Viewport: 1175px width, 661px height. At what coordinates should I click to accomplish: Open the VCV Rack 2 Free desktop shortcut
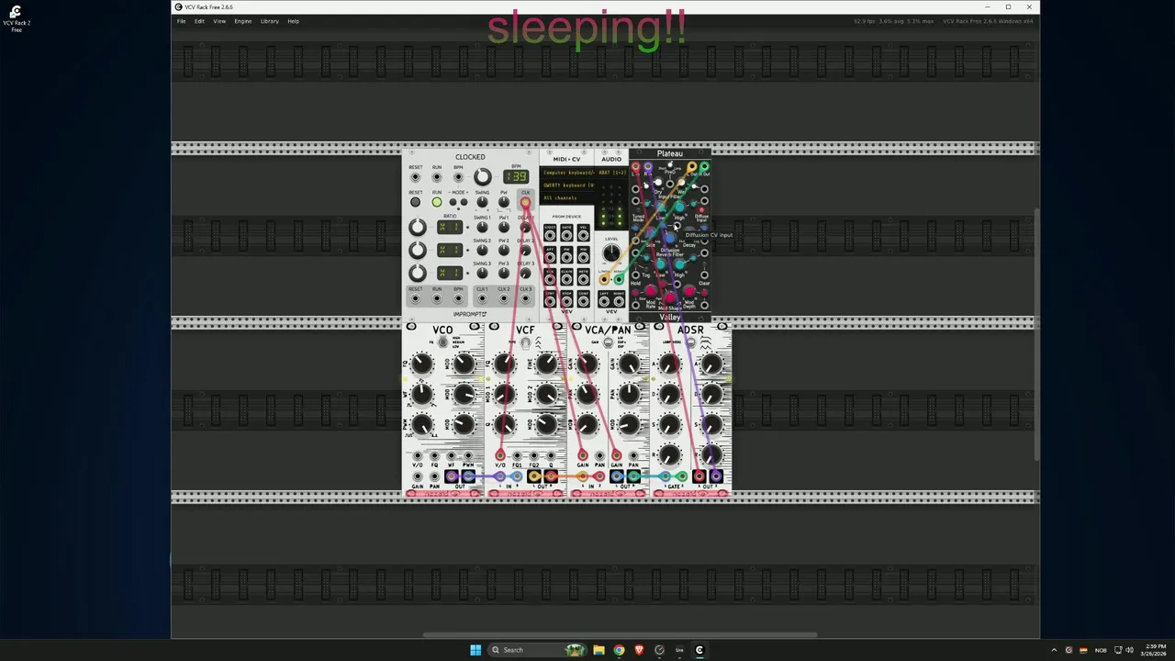click(x=16, y=17)
